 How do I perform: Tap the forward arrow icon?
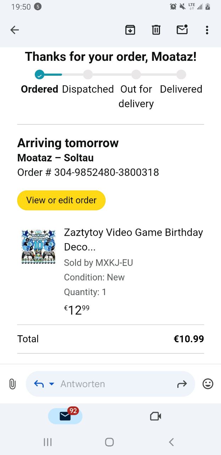pos(182,384)
